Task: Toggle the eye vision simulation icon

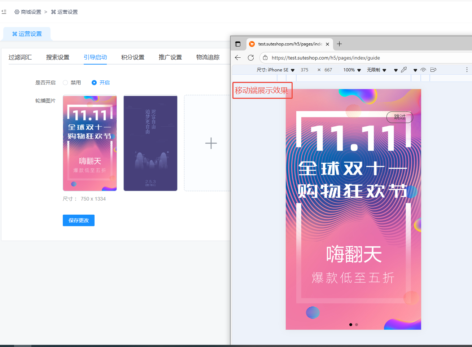Action: pos(423,70)
